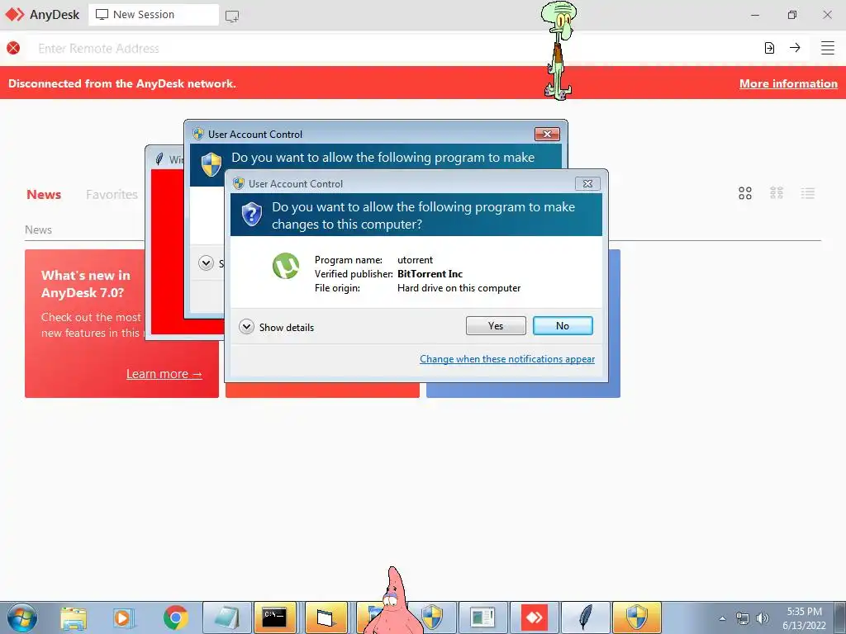Click No in the utorrent UAC prompt
Screen dimensions: 846x634
click(563, 325)
